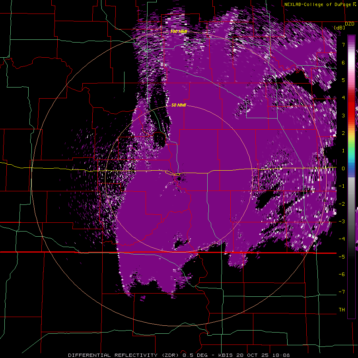Click the 7 value on color scale
Screen dimensions: 358x358
343,45
